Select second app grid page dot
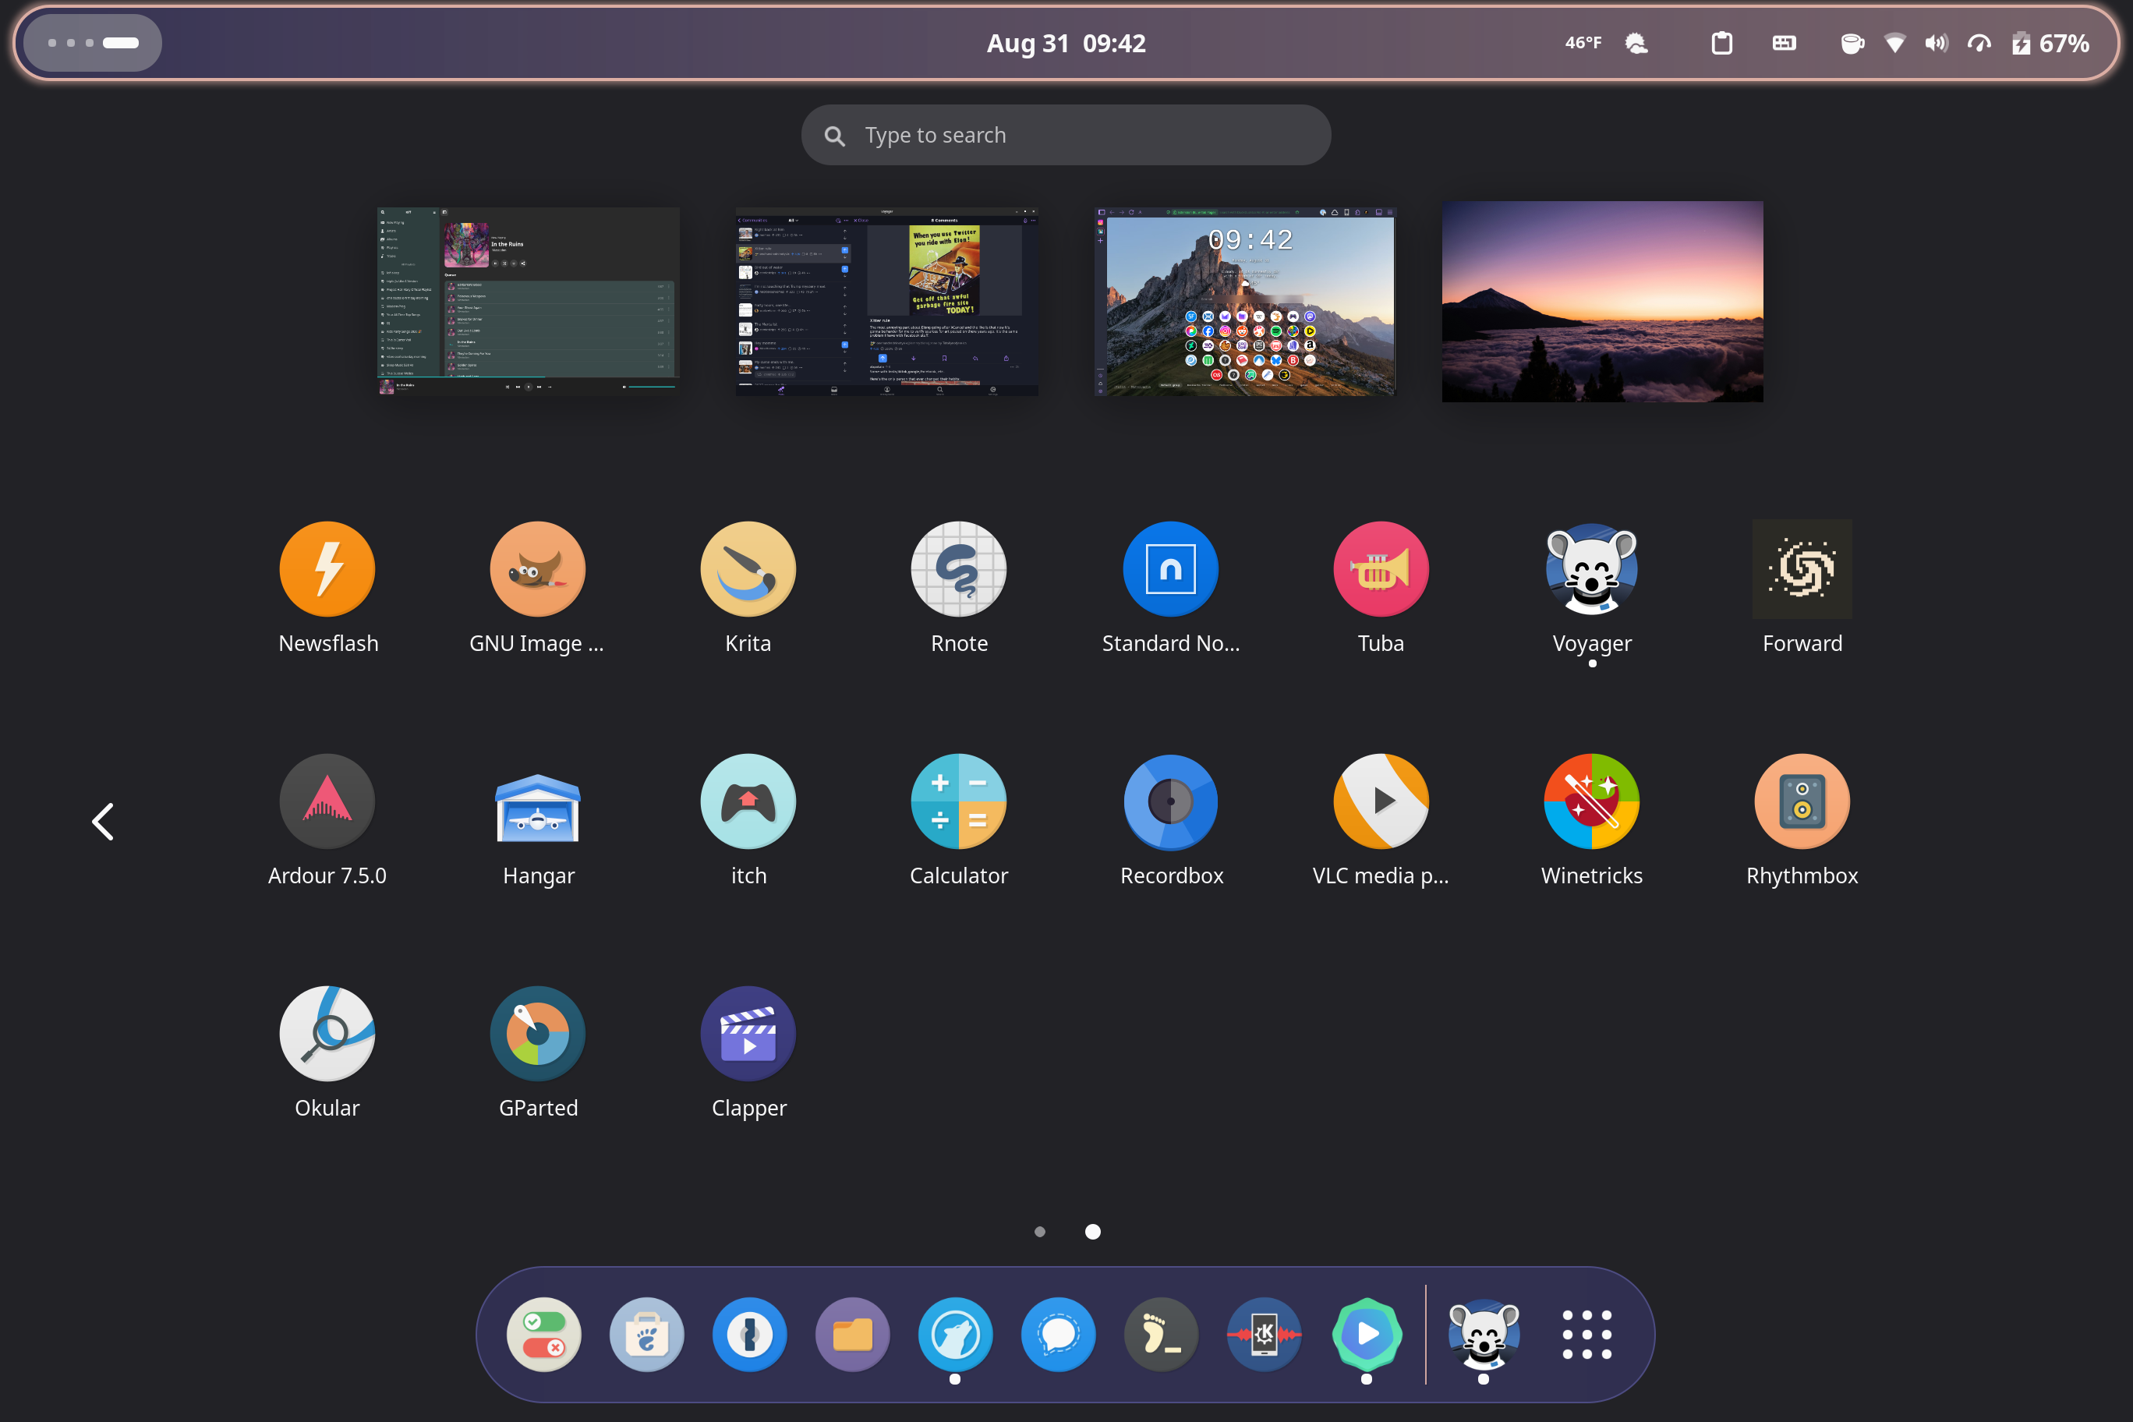 click(x=1093, y=1232)
